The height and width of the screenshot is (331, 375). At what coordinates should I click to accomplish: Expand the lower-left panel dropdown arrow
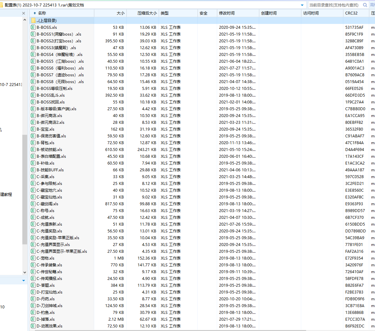coord(24,281)
